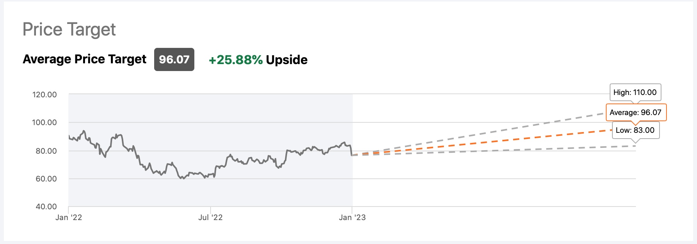Screen dimensions: 697x244
Task: Click the dark 96.07 price badge
Action: [x=174, y=59]
